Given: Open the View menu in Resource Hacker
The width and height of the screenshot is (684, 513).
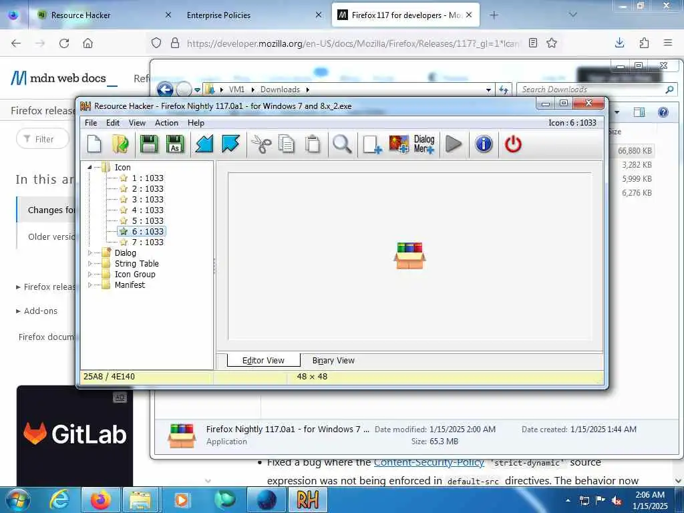Looking at the screenshot, I should [137, 123].
